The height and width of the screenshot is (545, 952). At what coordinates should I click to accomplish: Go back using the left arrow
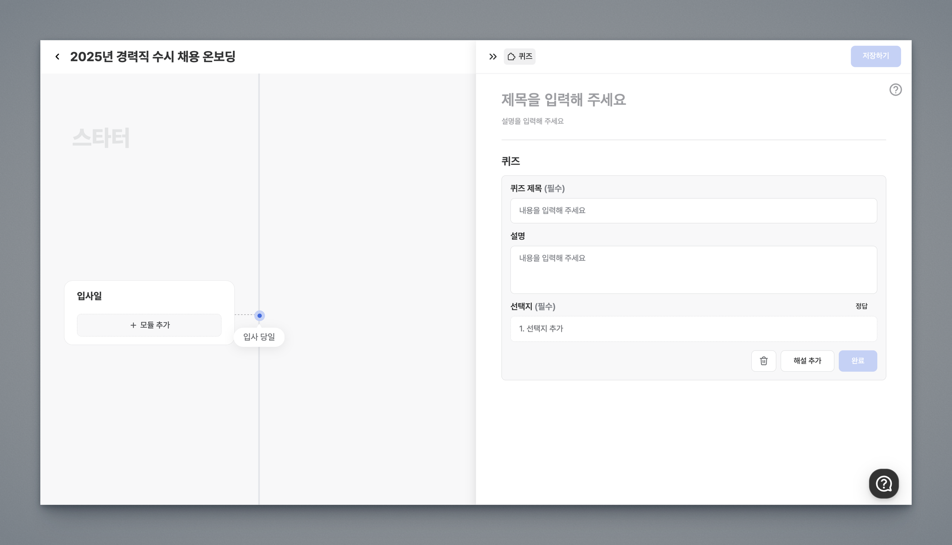(57, 57)
